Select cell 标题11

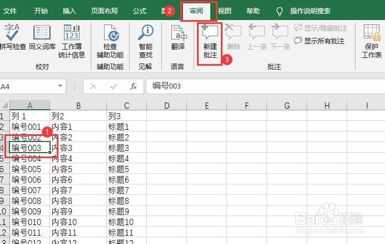point(126,232)
